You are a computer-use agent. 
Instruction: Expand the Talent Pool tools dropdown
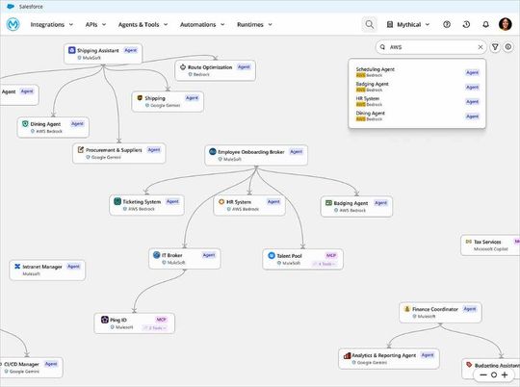click(325, 264)
